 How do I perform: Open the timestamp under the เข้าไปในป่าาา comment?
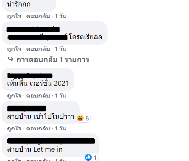pyautogui.click(x=60, y=128)
